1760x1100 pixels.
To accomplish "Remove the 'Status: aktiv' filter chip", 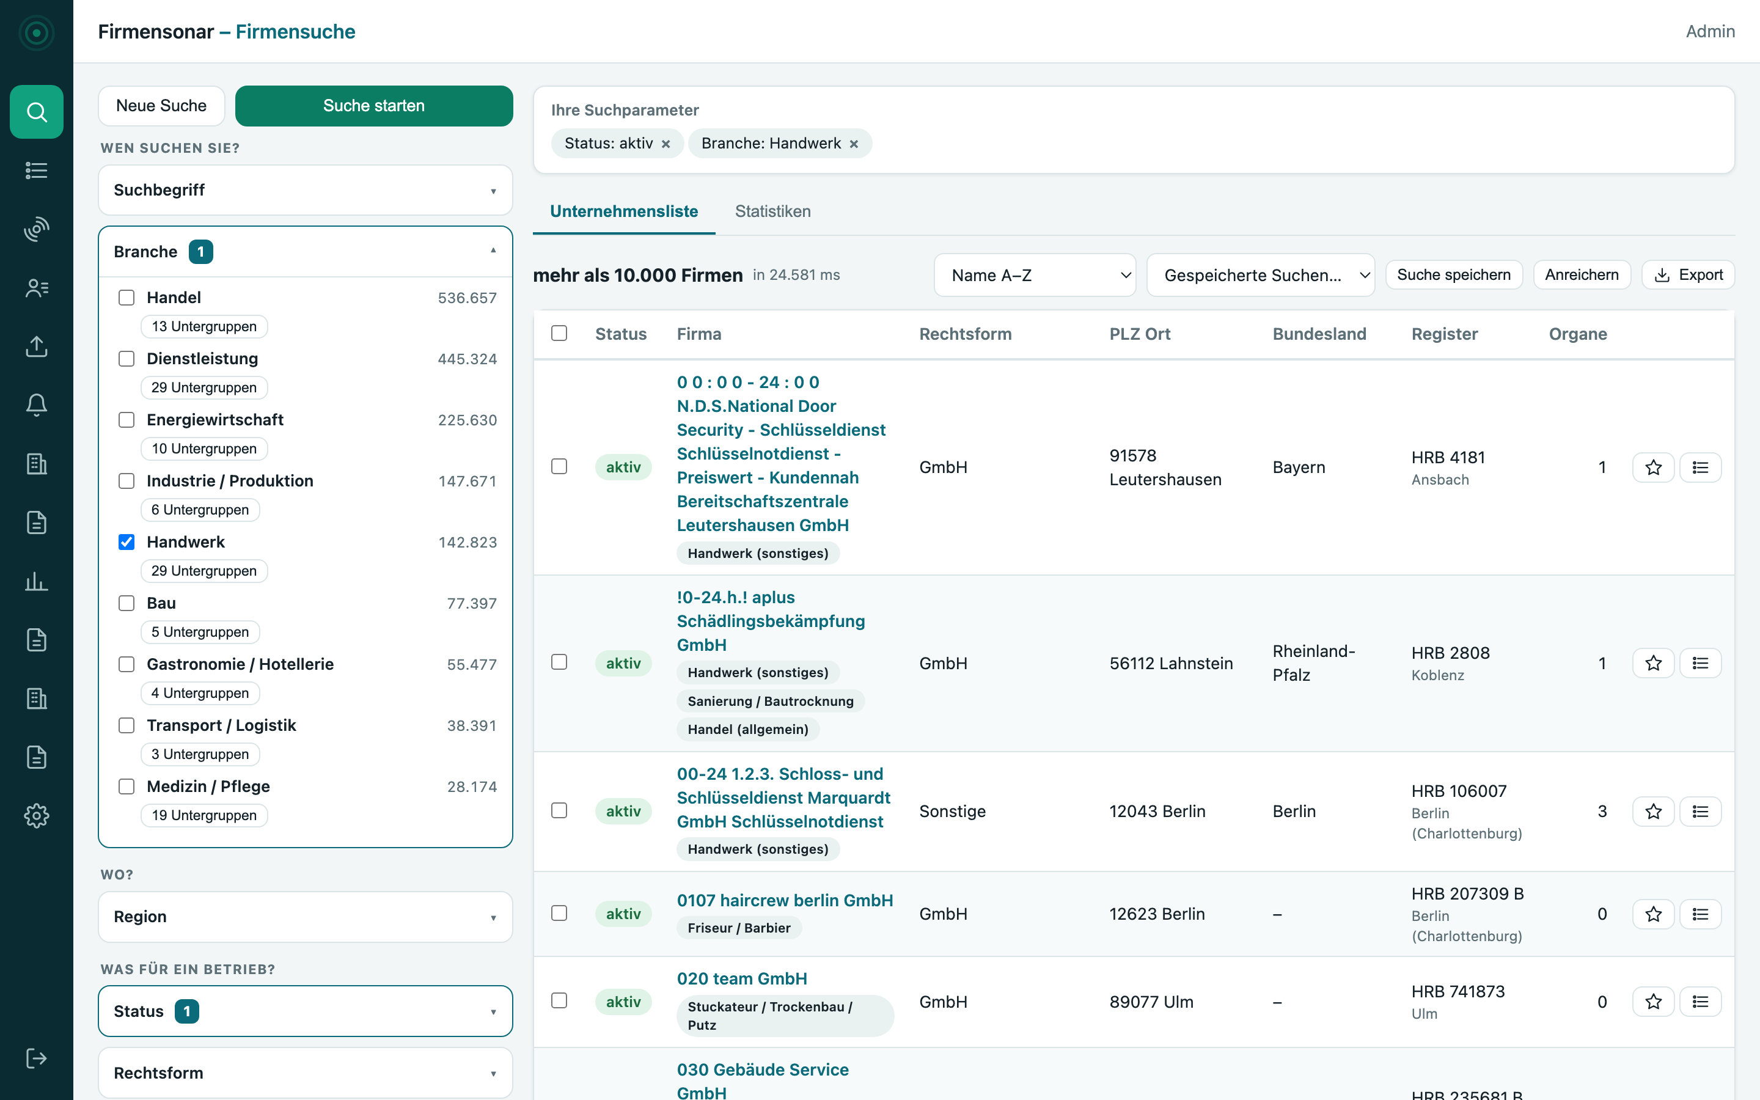I will click(665, 144).
